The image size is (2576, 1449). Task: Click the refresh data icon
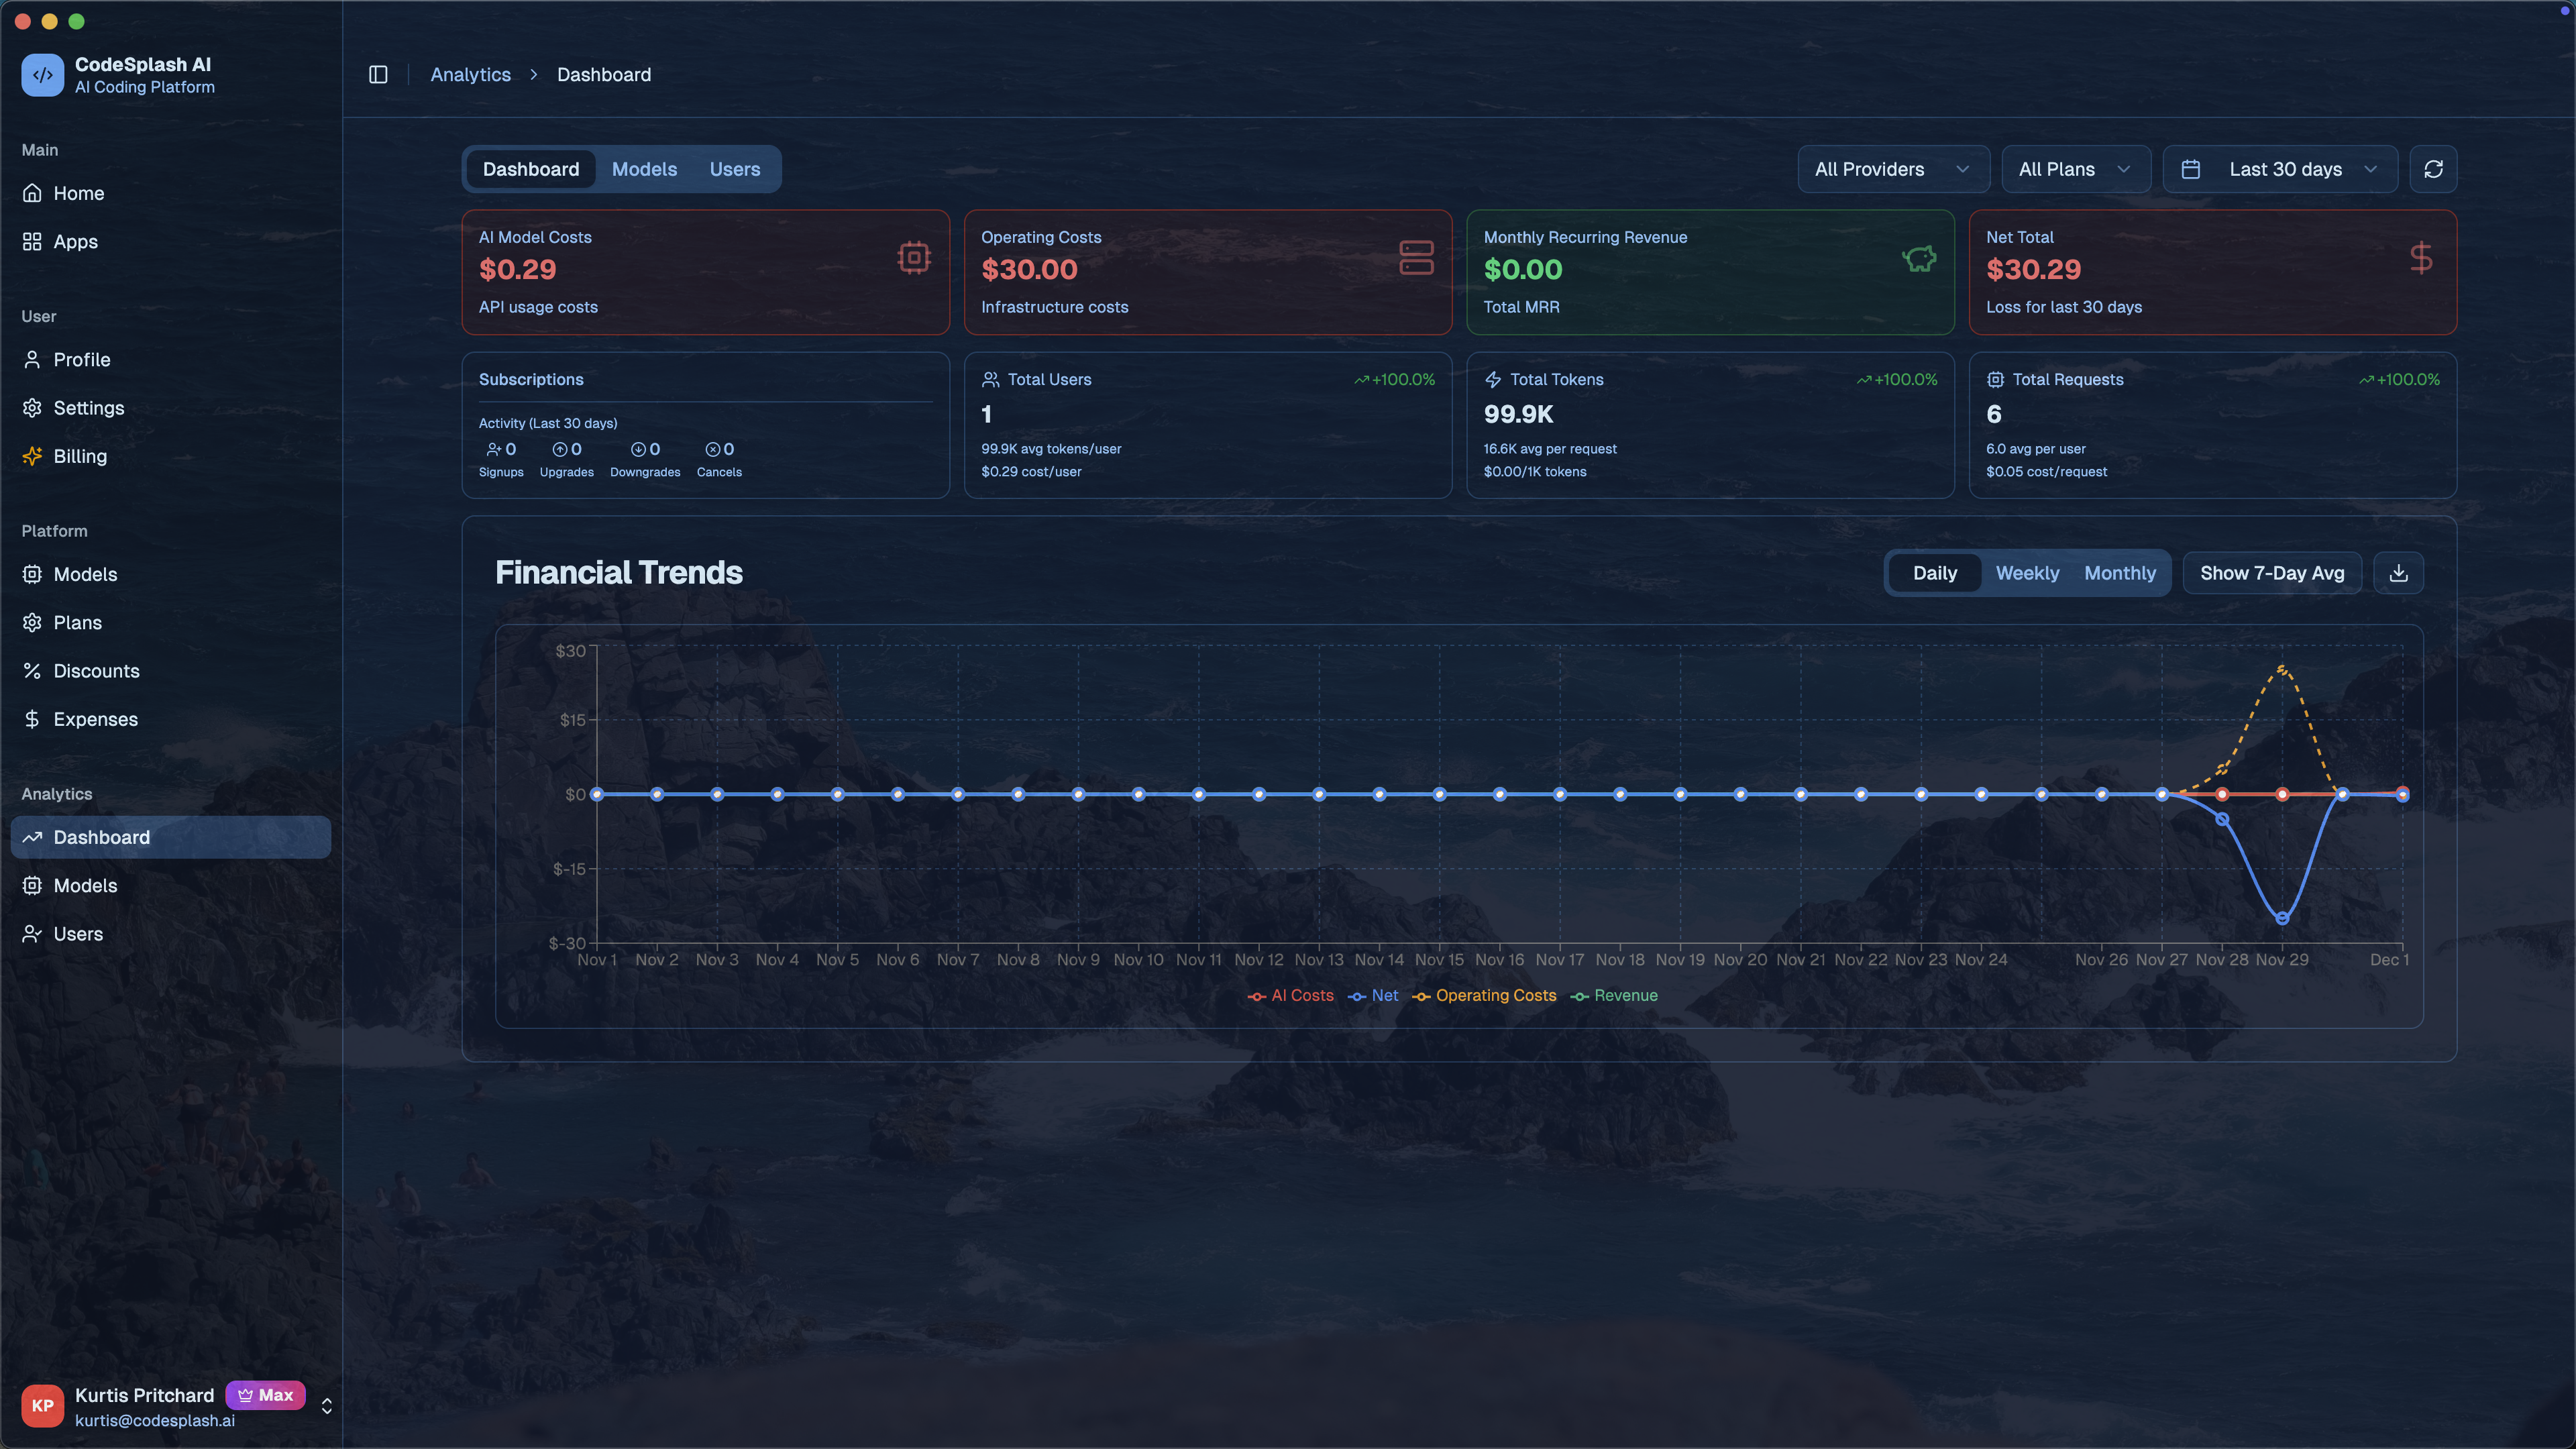[2433, 169]
